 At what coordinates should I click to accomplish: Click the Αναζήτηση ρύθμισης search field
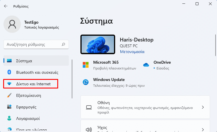[36, 44]
